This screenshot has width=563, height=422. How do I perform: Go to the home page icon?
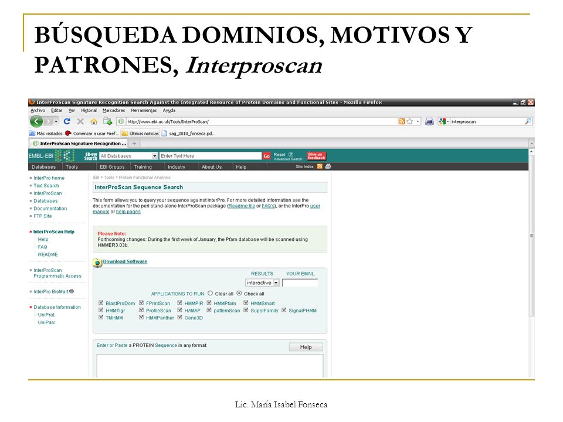tap(94, 121)
